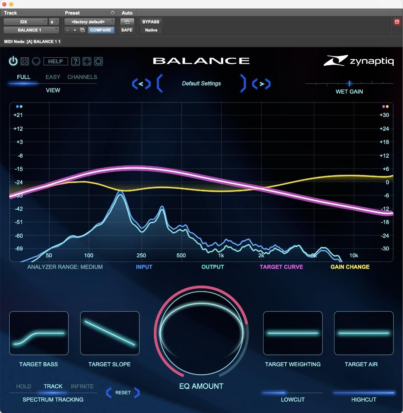Toggle the INPUT spectrum display
403x413 pixels.
144,267
